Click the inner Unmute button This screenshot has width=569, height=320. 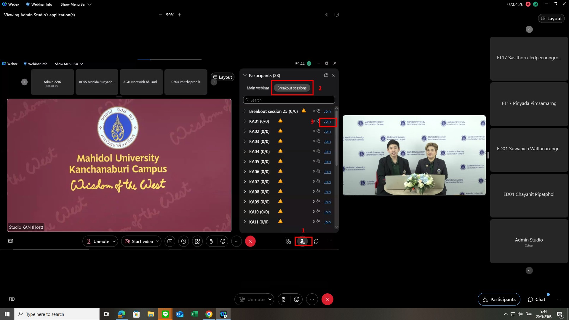tap(98, 241)
